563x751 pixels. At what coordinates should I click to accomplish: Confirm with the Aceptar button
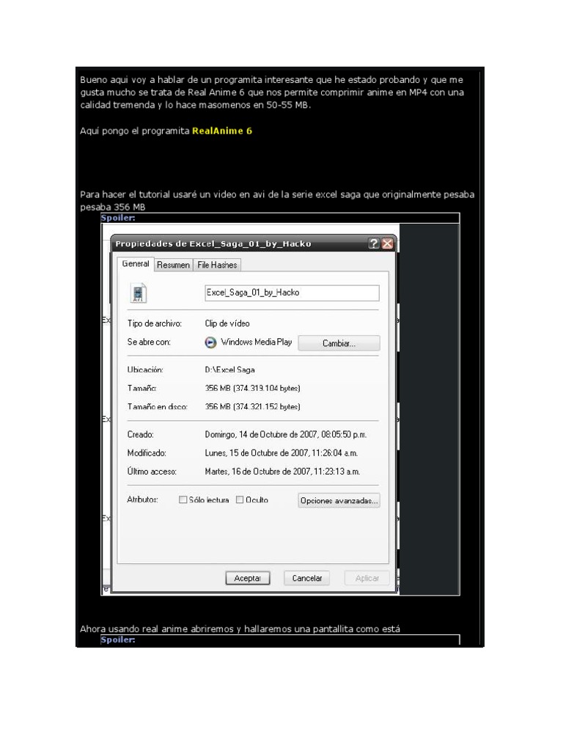[x=248, y=578]
